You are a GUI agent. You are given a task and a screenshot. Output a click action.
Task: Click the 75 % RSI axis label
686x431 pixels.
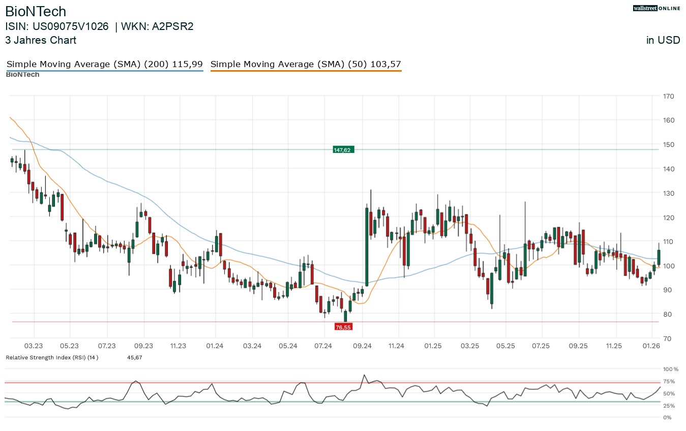pos(669,381)
